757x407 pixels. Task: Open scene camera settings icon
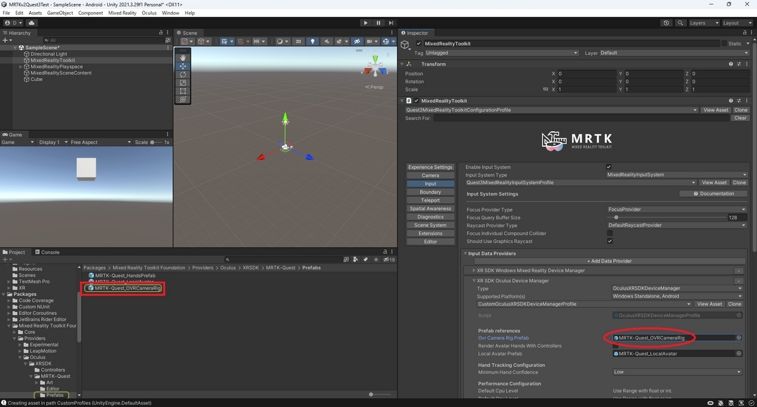[371, 42]
